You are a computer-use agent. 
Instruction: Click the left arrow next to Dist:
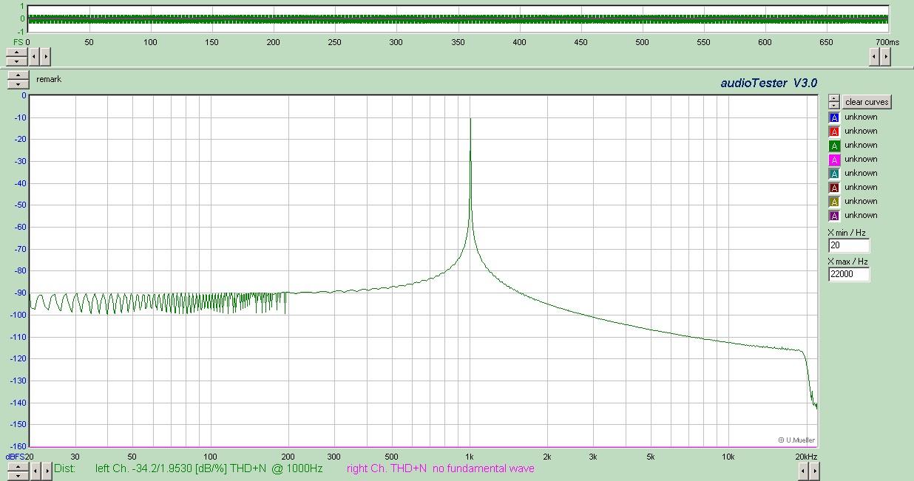coord(35,471)
